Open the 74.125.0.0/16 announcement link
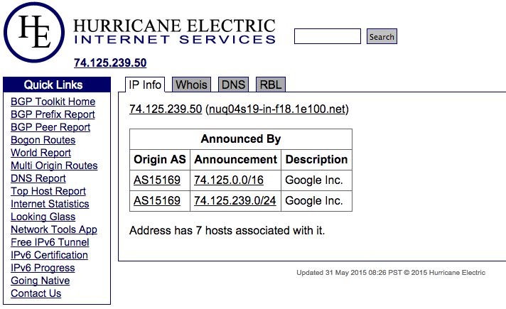 229,180
